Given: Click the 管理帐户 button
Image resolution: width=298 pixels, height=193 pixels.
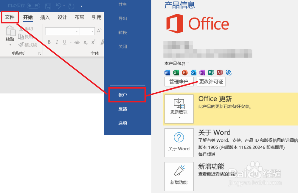Looking at the screenshot, I should 179,82.
